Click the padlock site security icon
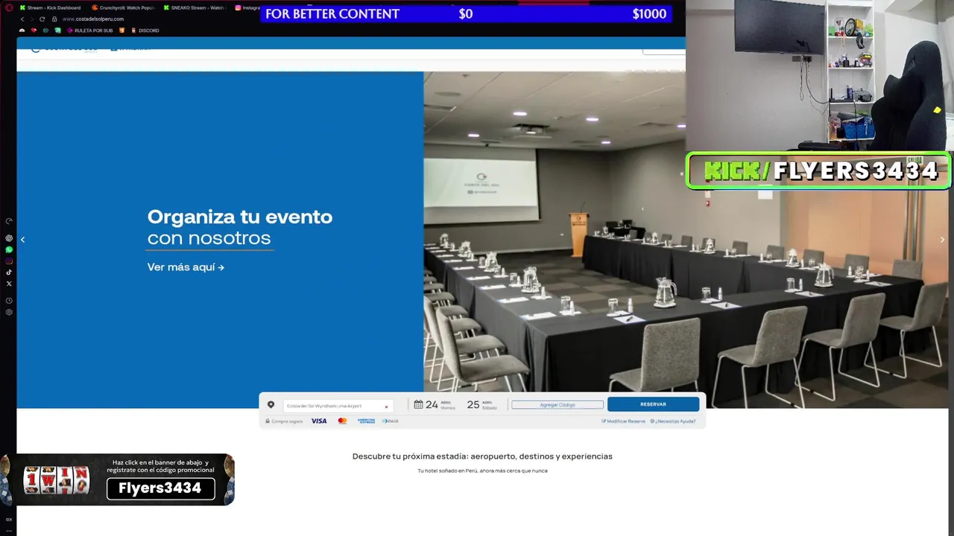This screenshot has width=954, height=536. (54, 19)
